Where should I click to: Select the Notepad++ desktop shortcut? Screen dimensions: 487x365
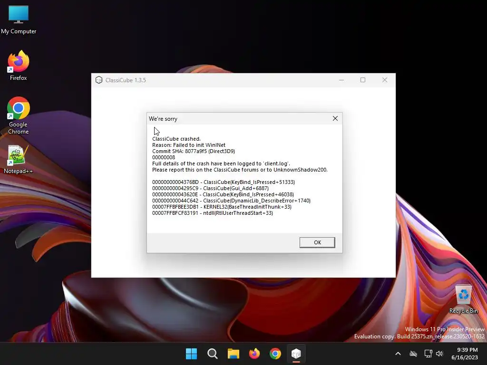[19, 160]
